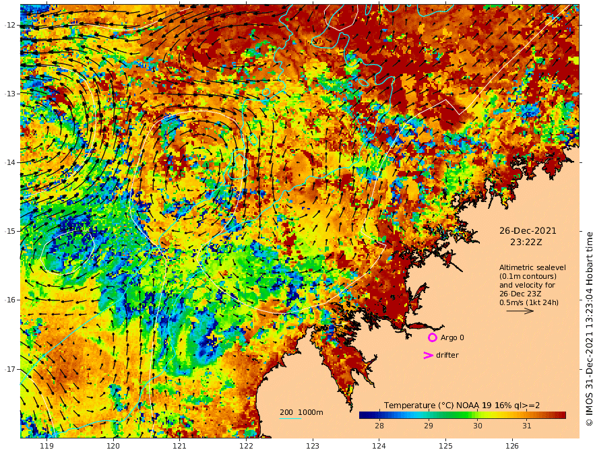
Task: Click the IMOS copyright timestamp text
Action: 588,329
